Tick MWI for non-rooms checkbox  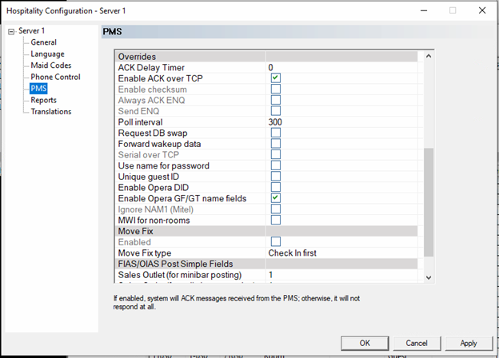[275, 220]
